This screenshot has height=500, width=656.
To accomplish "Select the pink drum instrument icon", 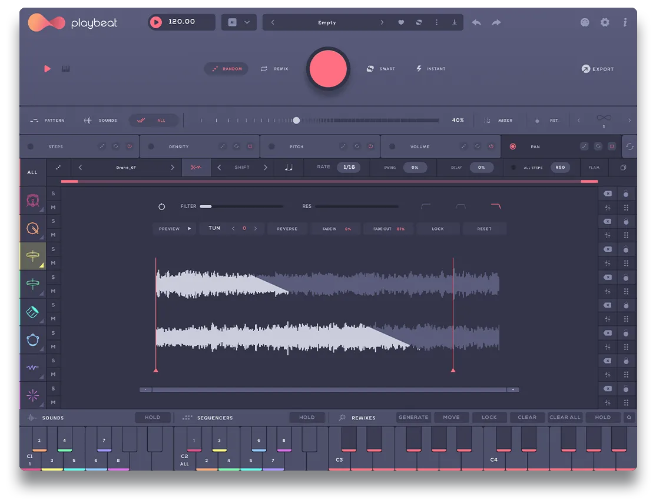I will pyautogui.click(x=33, y=200).
